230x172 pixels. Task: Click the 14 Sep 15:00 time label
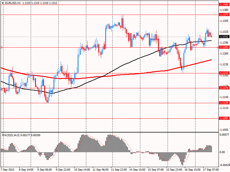pos(137,170)
